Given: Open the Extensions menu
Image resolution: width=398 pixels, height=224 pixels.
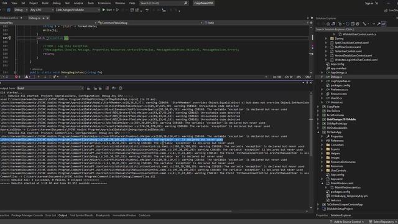Looking at the screenshot, I should click(x=104, y=3).
